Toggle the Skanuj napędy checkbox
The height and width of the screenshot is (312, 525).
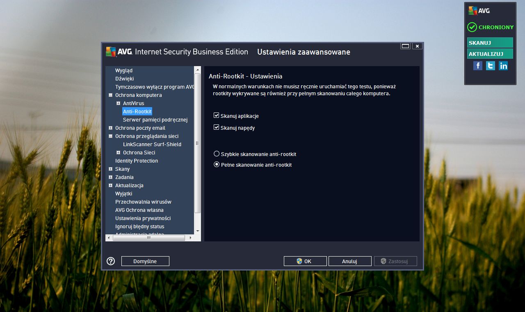[217, 128]
